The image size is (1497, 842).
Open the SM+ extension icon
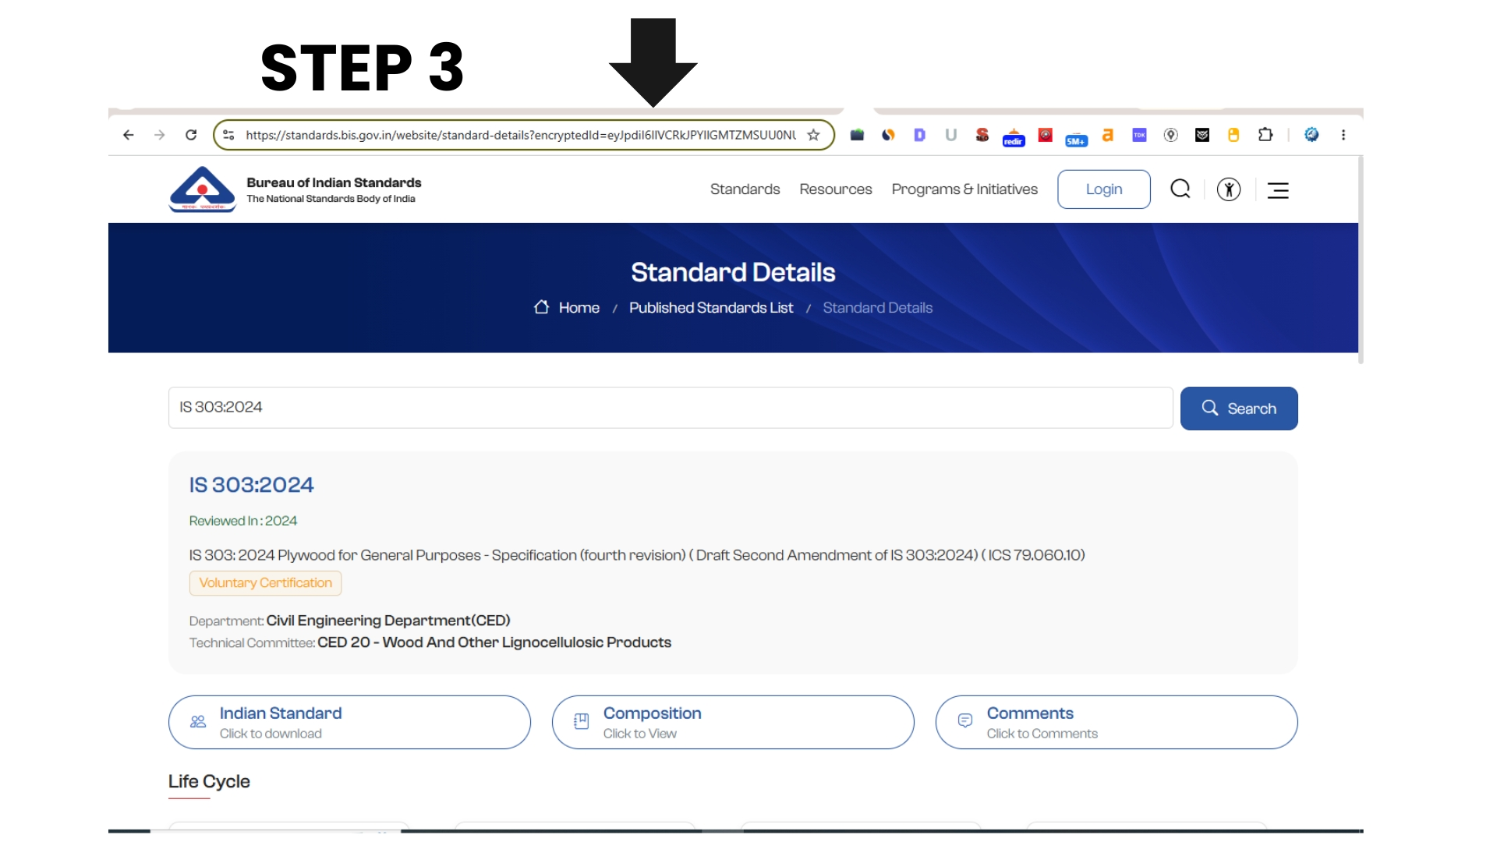pyautogui.click(x=1076, y=139)
